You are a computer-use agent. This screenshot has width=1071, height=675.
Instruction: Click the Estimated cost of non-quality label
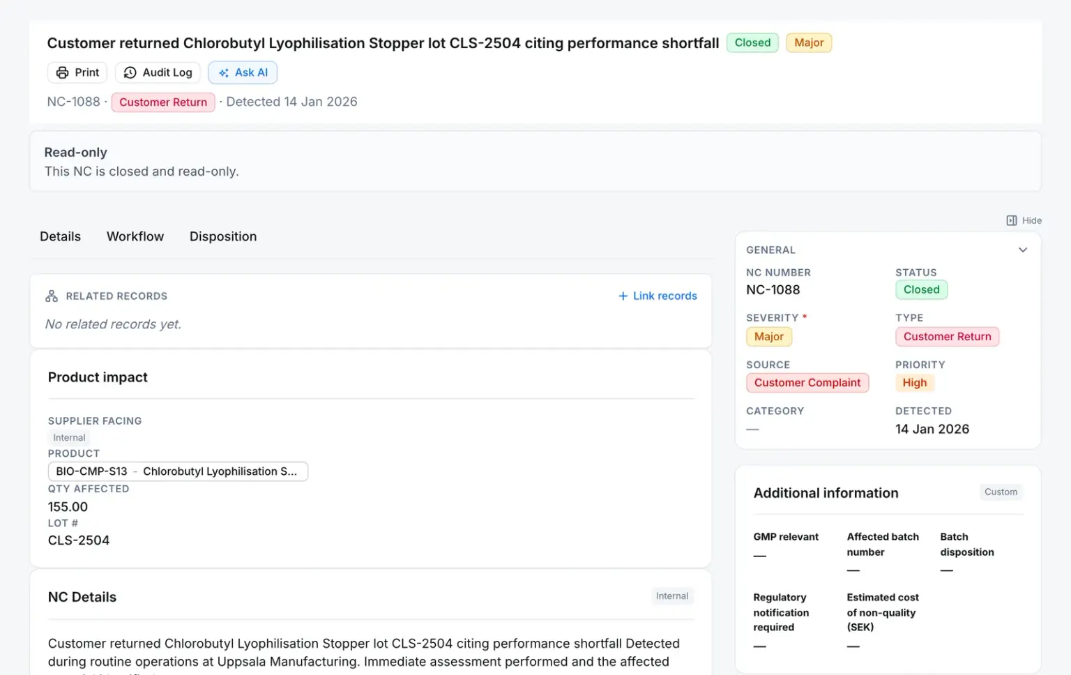[x=883, y=612]
